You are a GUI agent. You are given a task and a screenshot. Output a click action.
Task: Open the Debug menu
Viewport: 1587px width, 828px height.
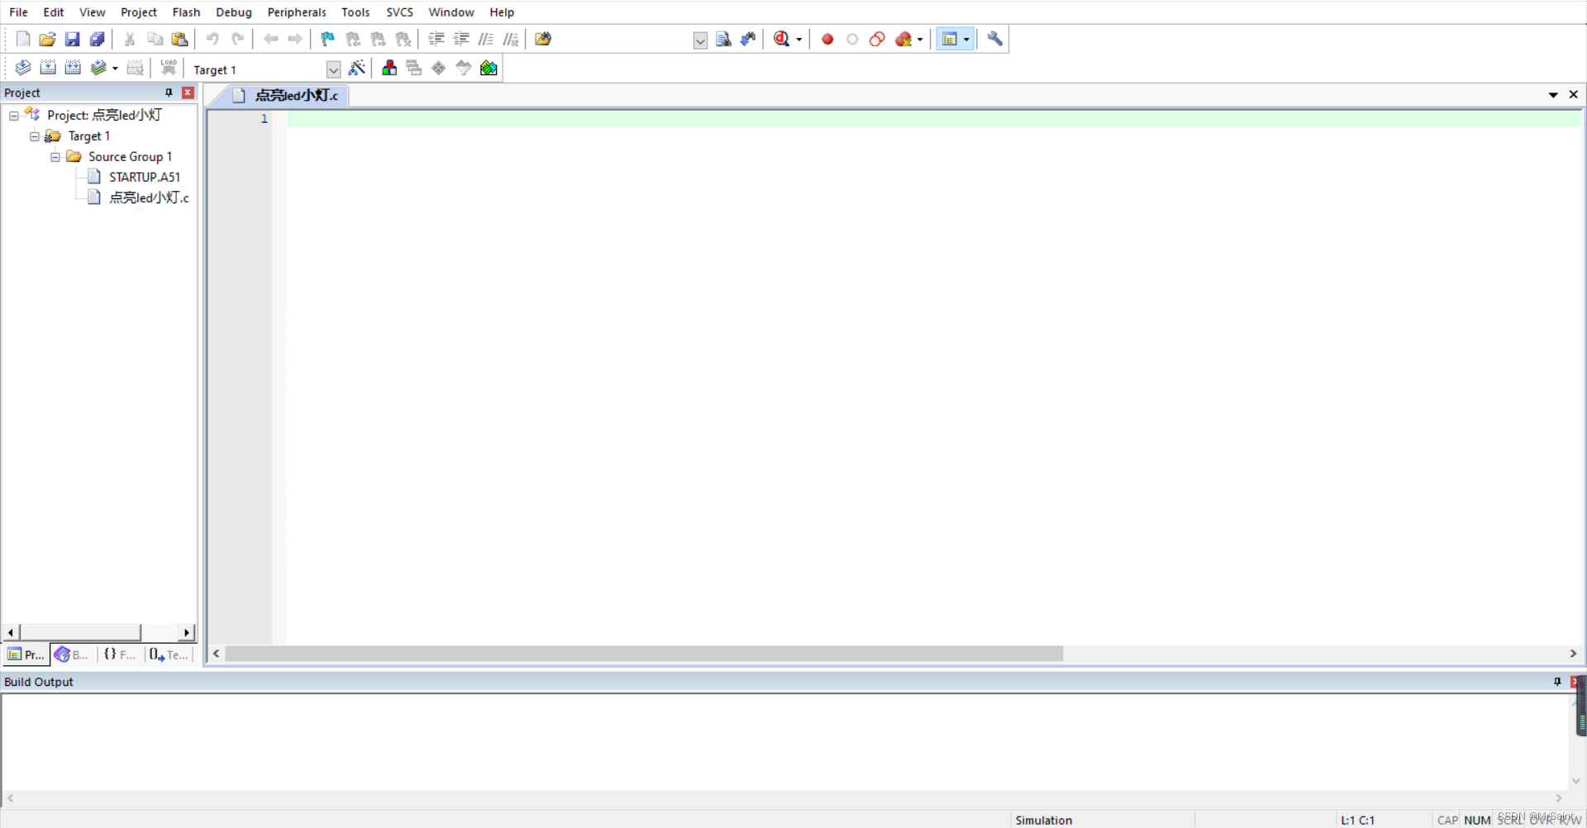[x=233, y=12]
